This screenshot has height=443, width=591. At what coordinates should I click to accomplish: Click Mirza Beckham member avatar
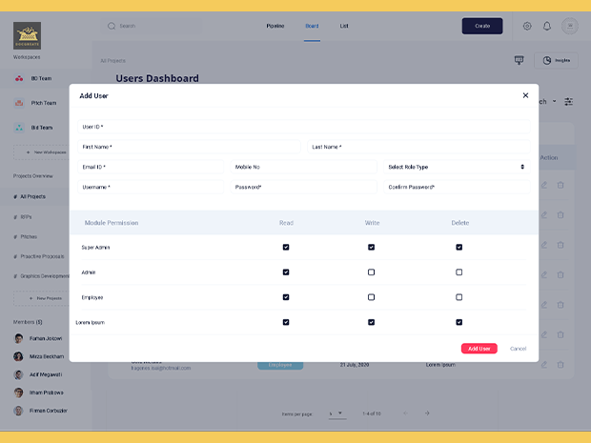[18, 356]
